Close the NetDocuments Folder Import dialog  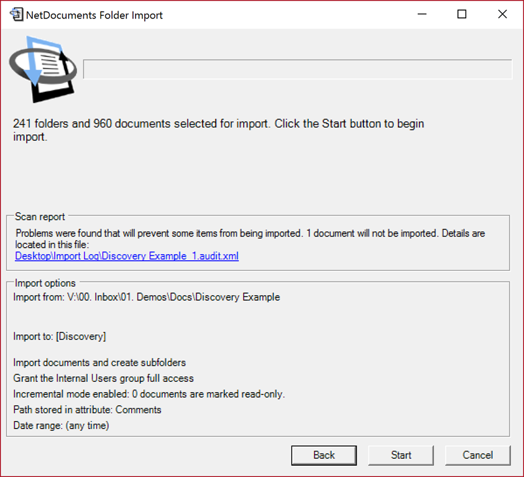click(x=502, y=14)
